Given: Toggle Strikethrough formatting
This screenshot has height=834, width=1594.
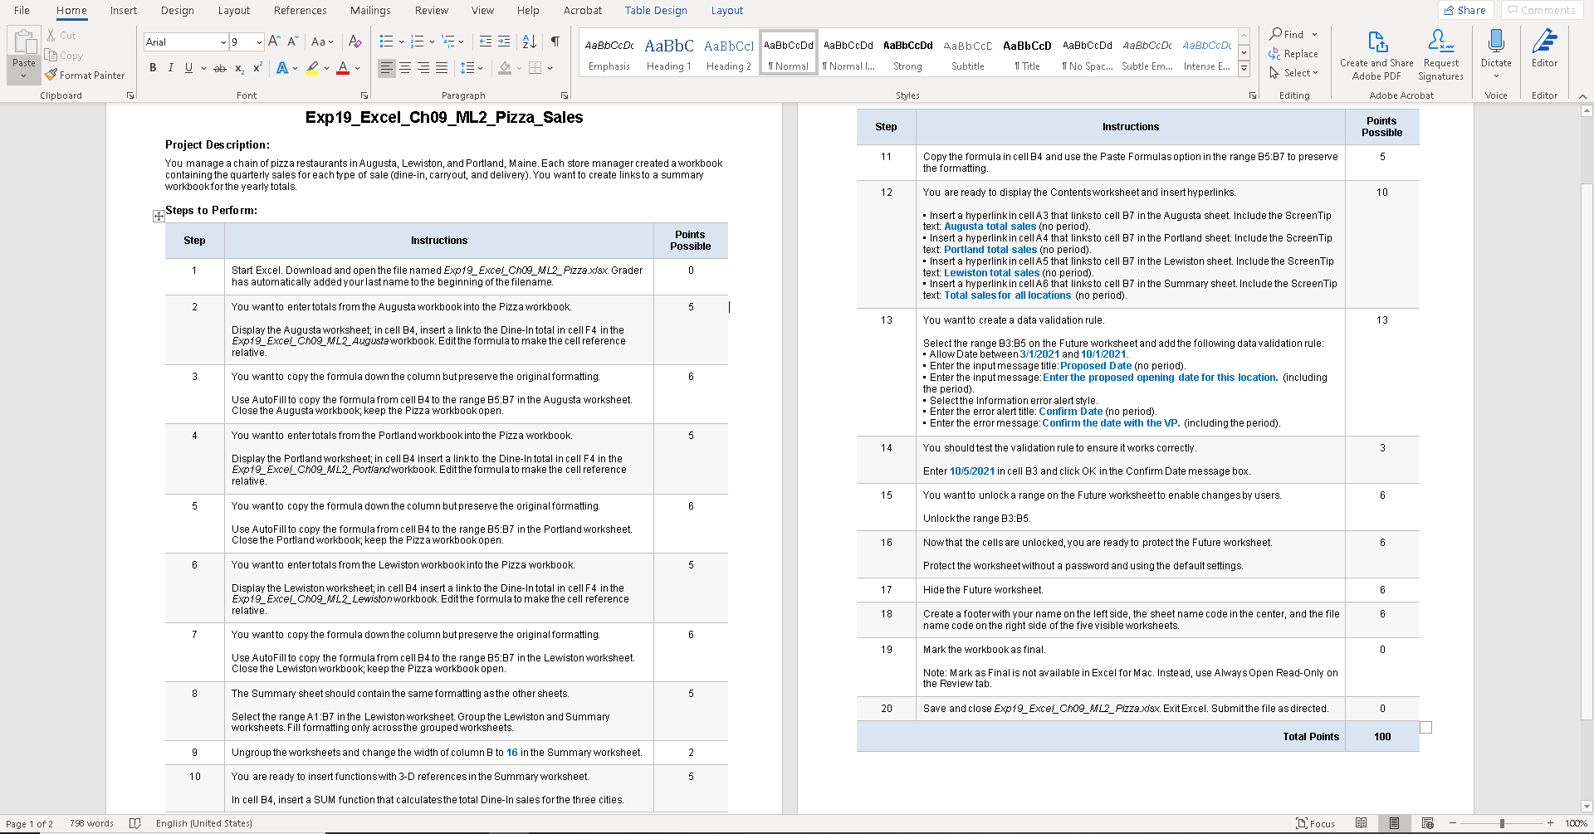Looking at the screenshot, I should [x=220, y=68].
